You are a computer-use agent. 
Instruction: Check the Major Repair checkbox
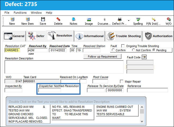coord(121,82)
